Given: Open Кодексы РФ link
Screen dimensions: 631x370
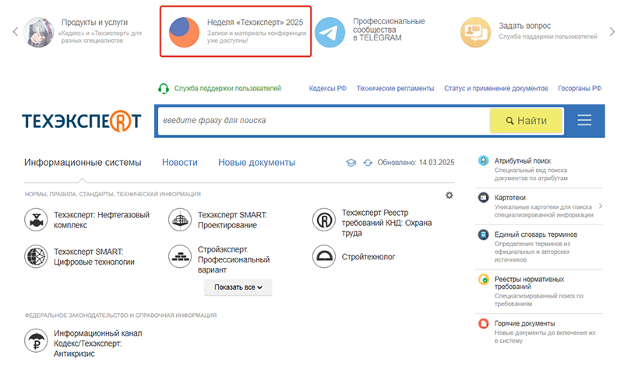Looking at the screenshot, I should point(327,89).
